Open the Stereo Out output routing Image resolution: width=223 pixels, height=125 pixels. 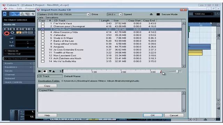coord(20,54)
